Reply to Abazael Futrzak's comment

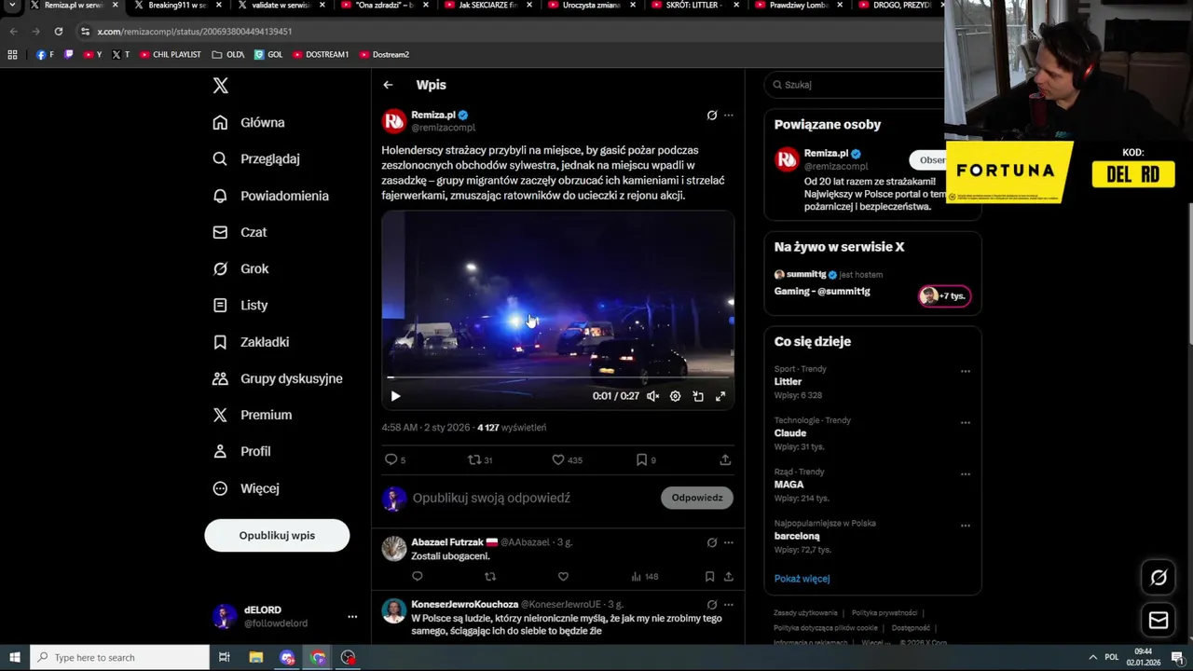pos(417,577)
